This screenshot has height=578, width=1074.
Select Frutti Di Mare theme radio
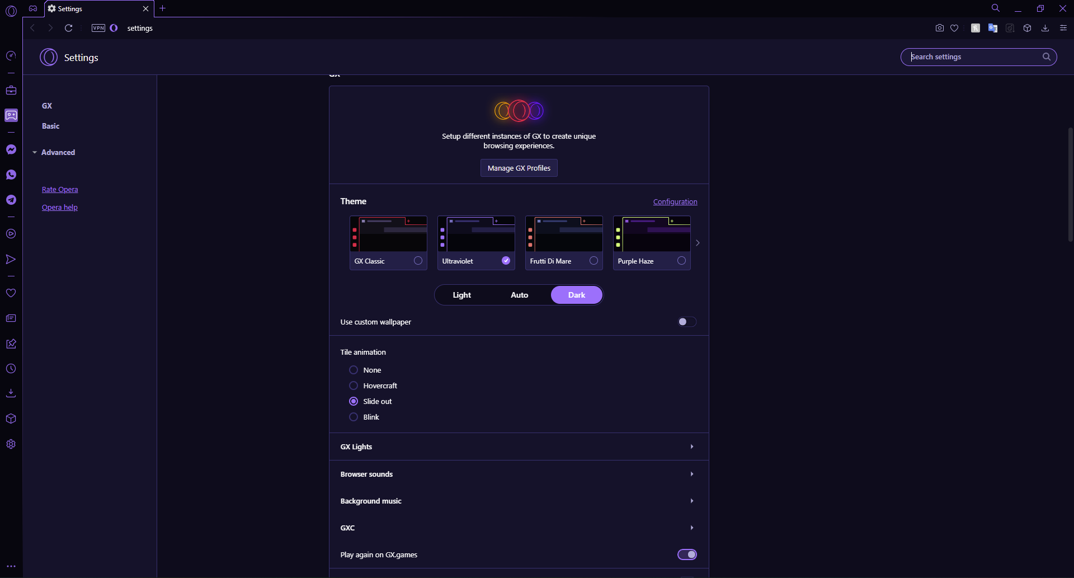[593, 261]
